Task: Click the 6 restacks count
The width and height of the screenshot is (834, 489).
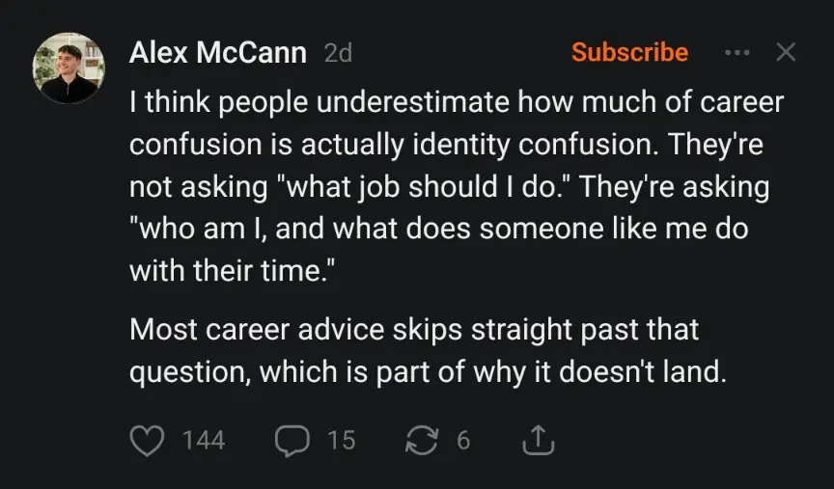Action: 463,441
